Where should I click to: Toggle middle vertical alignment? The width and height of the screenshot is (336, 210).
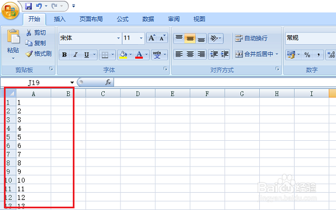click(190, 38)
